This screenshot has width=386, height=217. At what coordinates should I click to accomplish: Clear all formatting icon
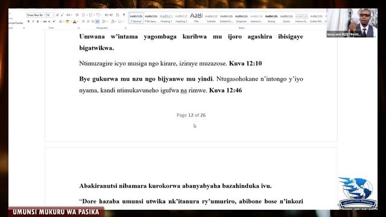tap(77, 15)
